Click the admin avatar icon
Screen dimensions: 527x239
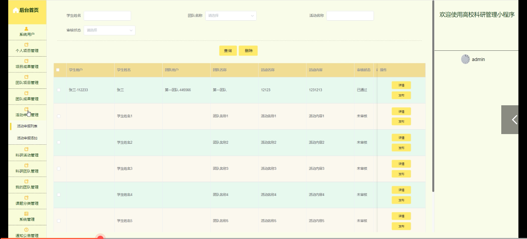pyautogui.click(x=466, y=59)
